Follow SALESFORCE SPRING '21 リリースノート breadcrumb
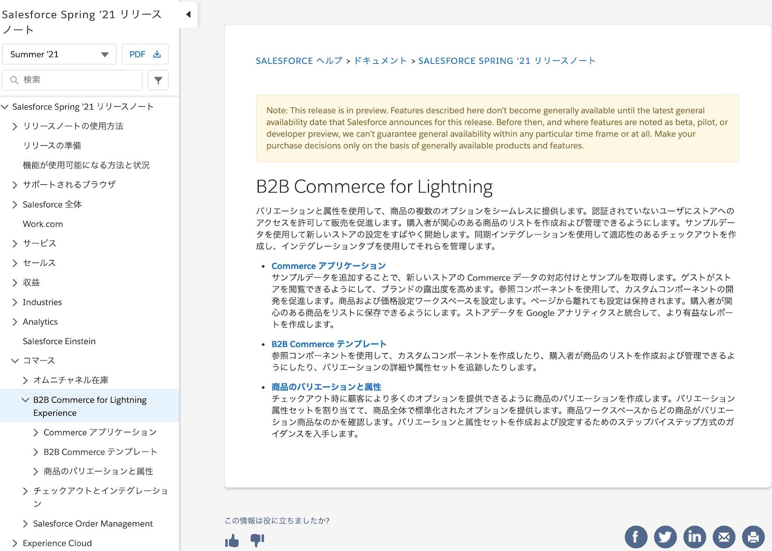The image size is (772, 551). [x=507, y=61]
